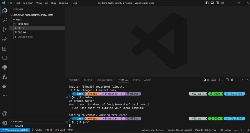Open the Go menu
Screen dimensions: 250x133
46,3
